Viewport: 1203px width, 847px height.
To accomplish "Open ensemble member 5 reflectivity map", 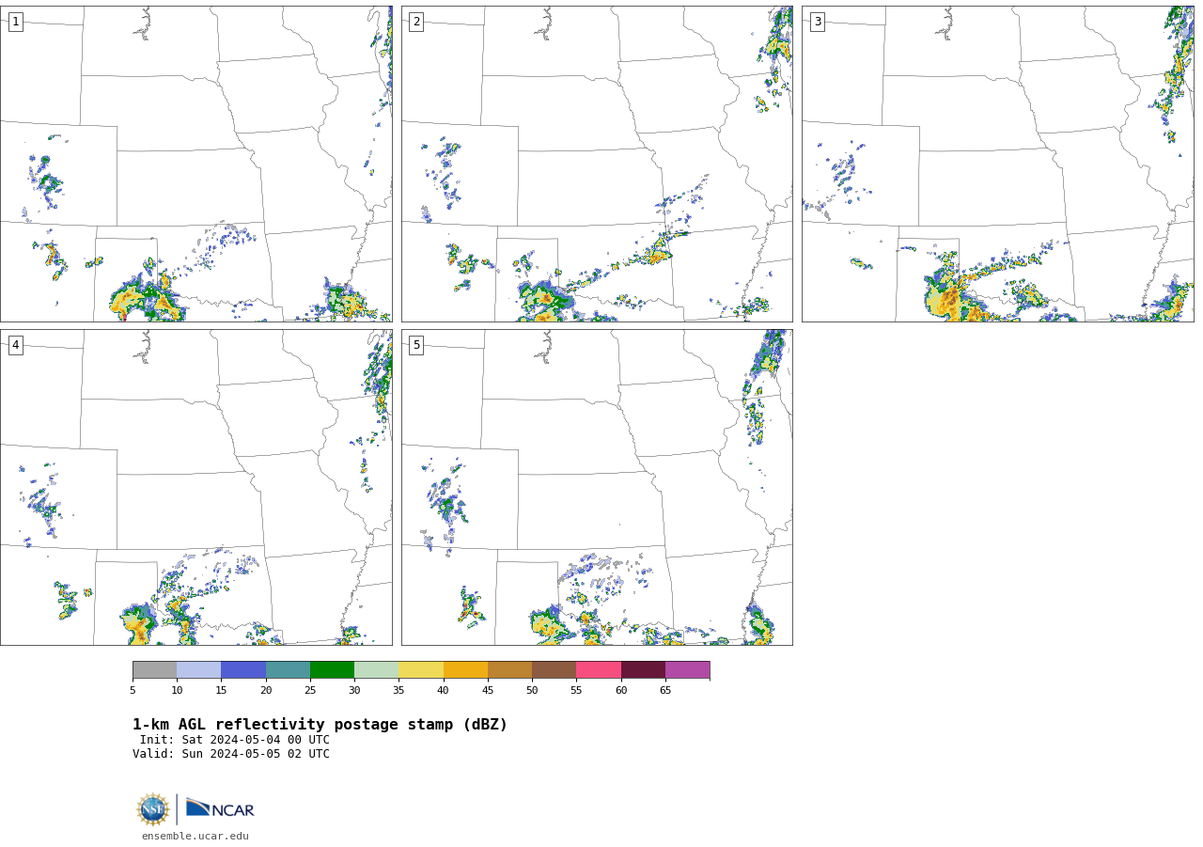I will [597, 487].
